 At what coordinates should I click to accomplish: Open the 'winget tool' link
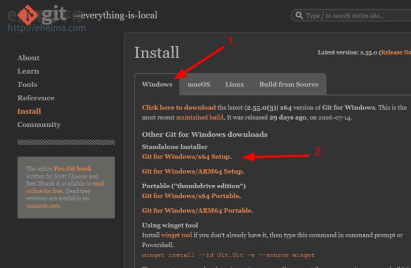pyautogui.click(x=176, y=235)
